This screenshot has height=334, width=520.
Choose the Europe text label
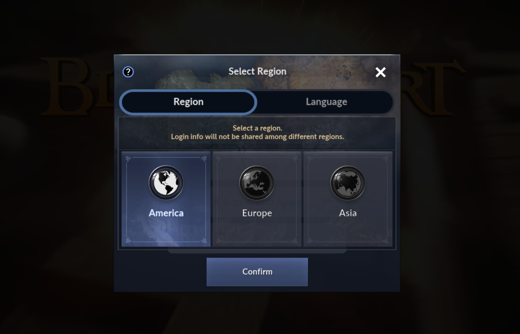(257, 213)
